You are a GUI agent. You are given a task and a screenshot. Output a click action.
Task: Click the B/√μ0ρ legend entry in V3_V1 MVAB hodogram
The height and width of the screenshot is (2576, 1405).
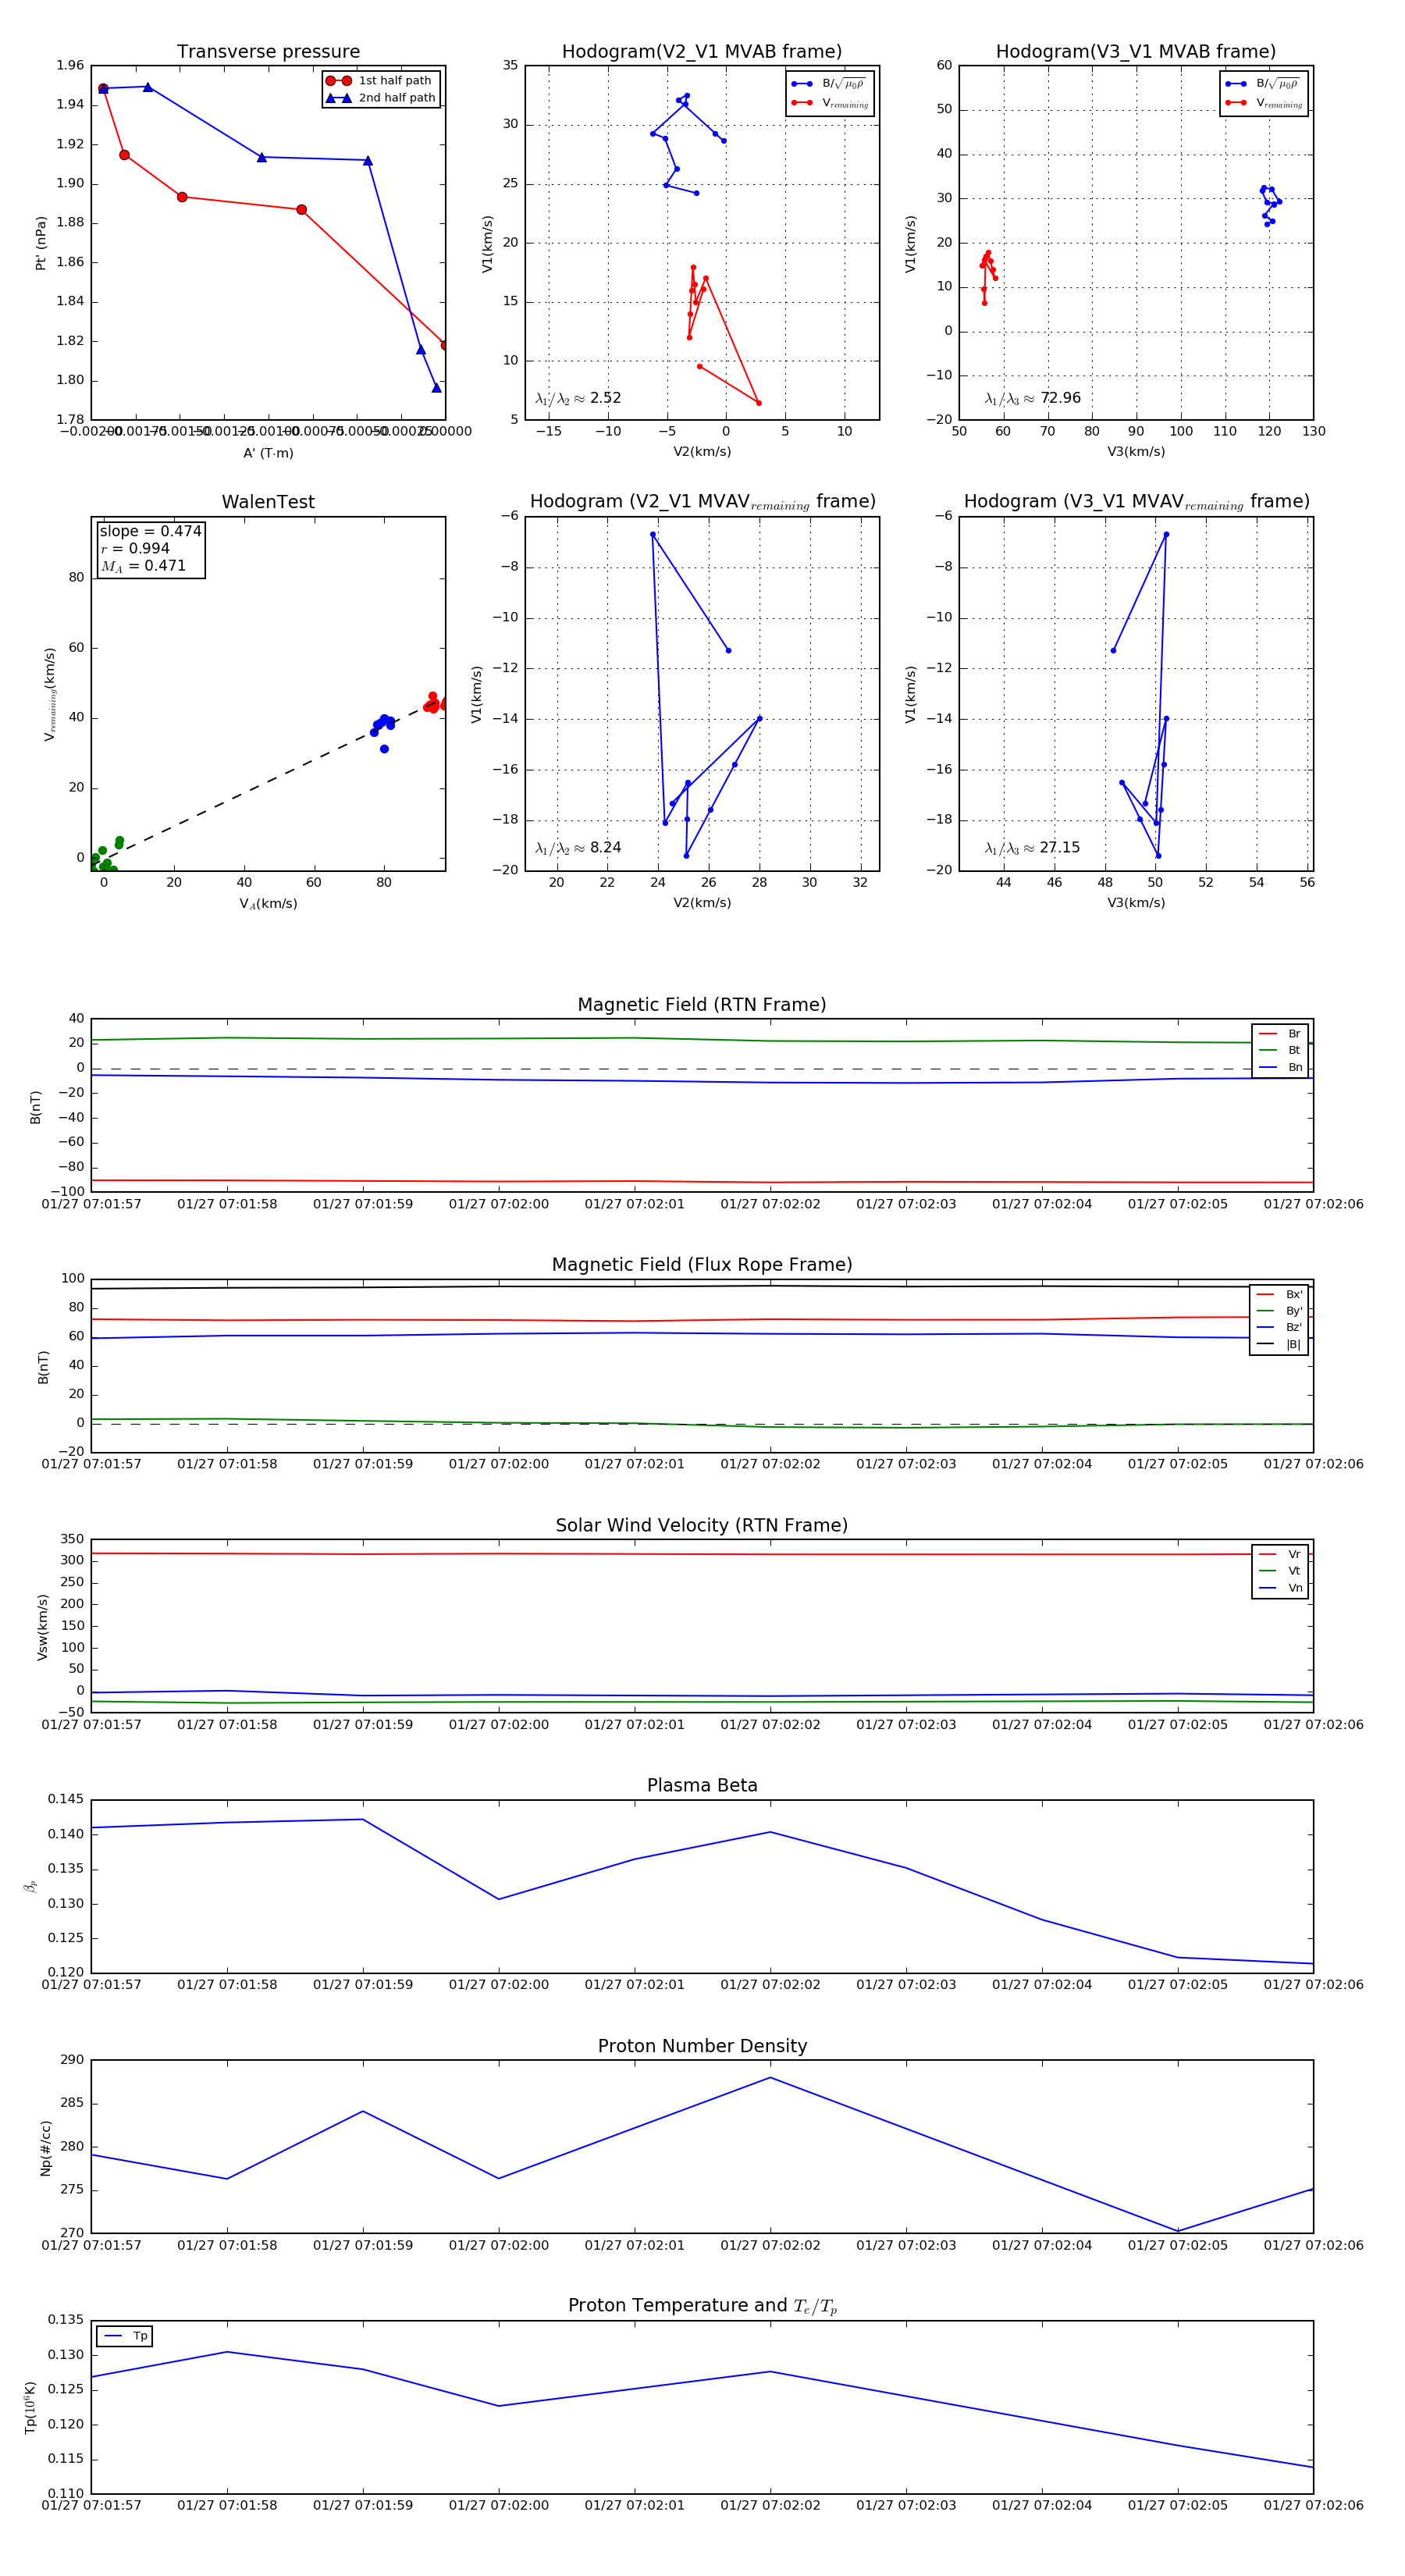tap(1263, 84)
